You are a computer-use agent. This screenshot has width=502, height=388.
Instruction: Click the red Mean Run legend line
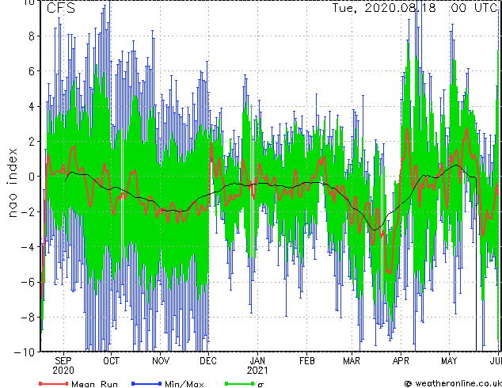[54, 383]
